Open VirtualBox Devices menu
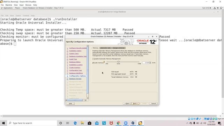224x126 pixels. [x=28, y=5]
